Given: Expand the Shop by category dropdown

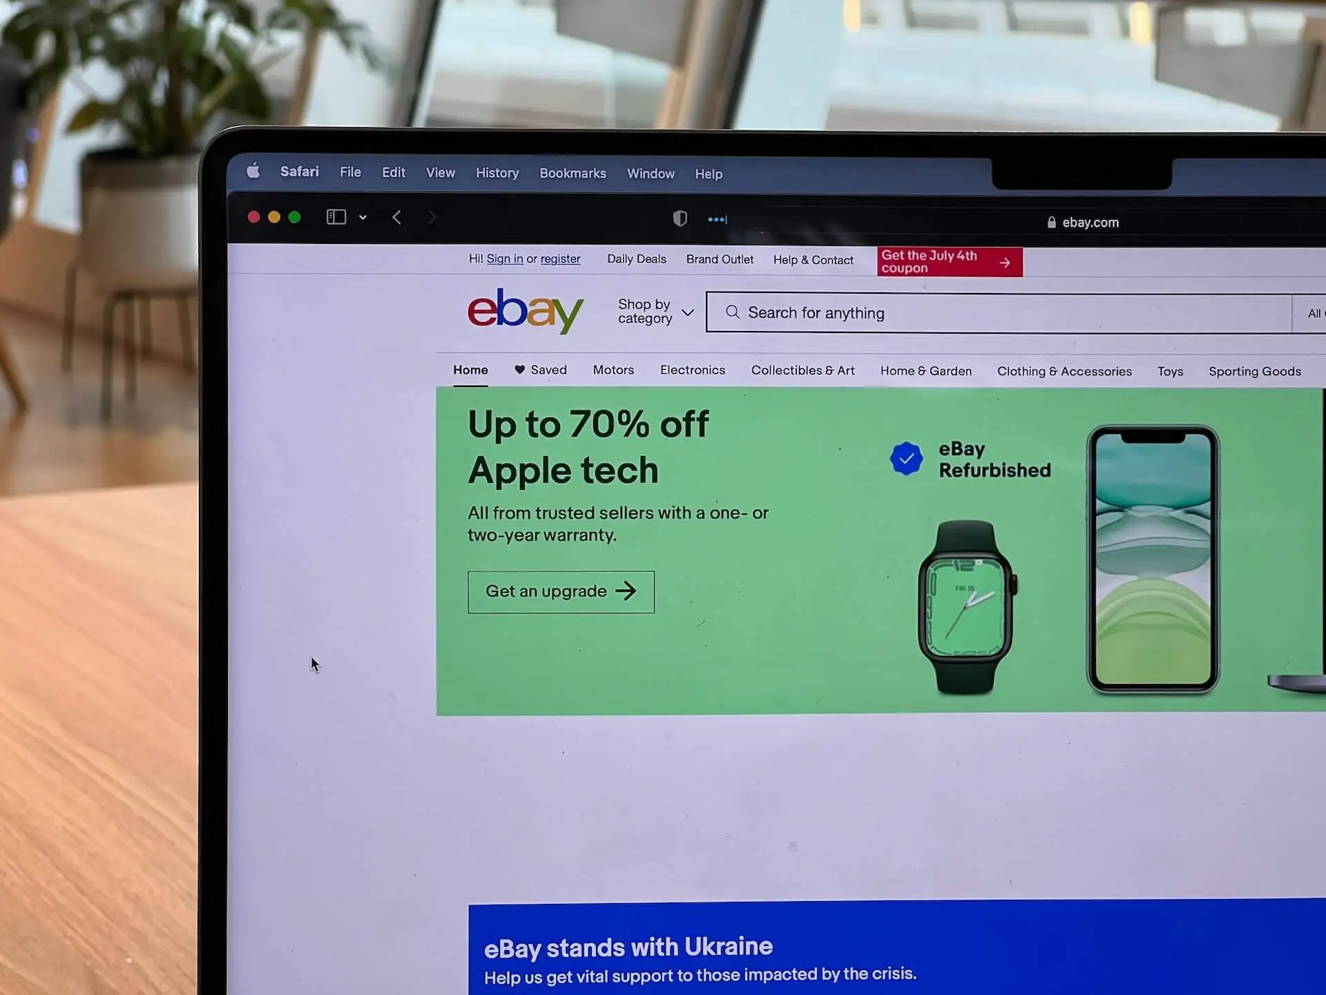Looking at the screenshot, I should [x=653, y=312].
